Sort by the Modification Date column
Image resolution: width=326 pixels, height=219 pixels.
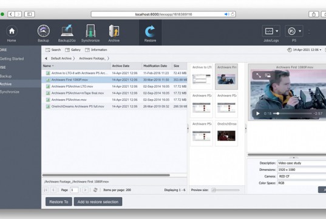(x=157, y=66)
